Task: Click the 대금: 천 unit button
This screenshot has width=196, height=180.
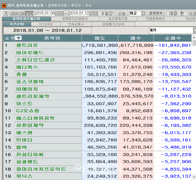Action: (x=177, y=13)
